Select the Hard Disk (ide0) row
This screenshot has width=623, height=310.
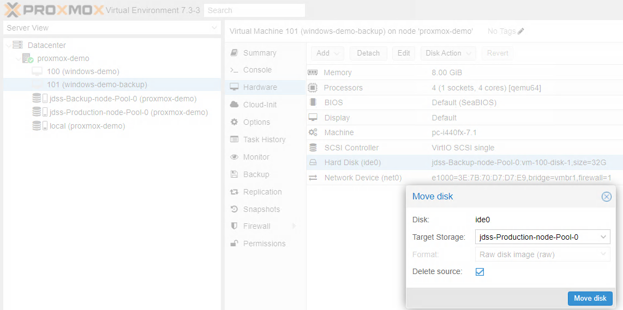(464, 162)
